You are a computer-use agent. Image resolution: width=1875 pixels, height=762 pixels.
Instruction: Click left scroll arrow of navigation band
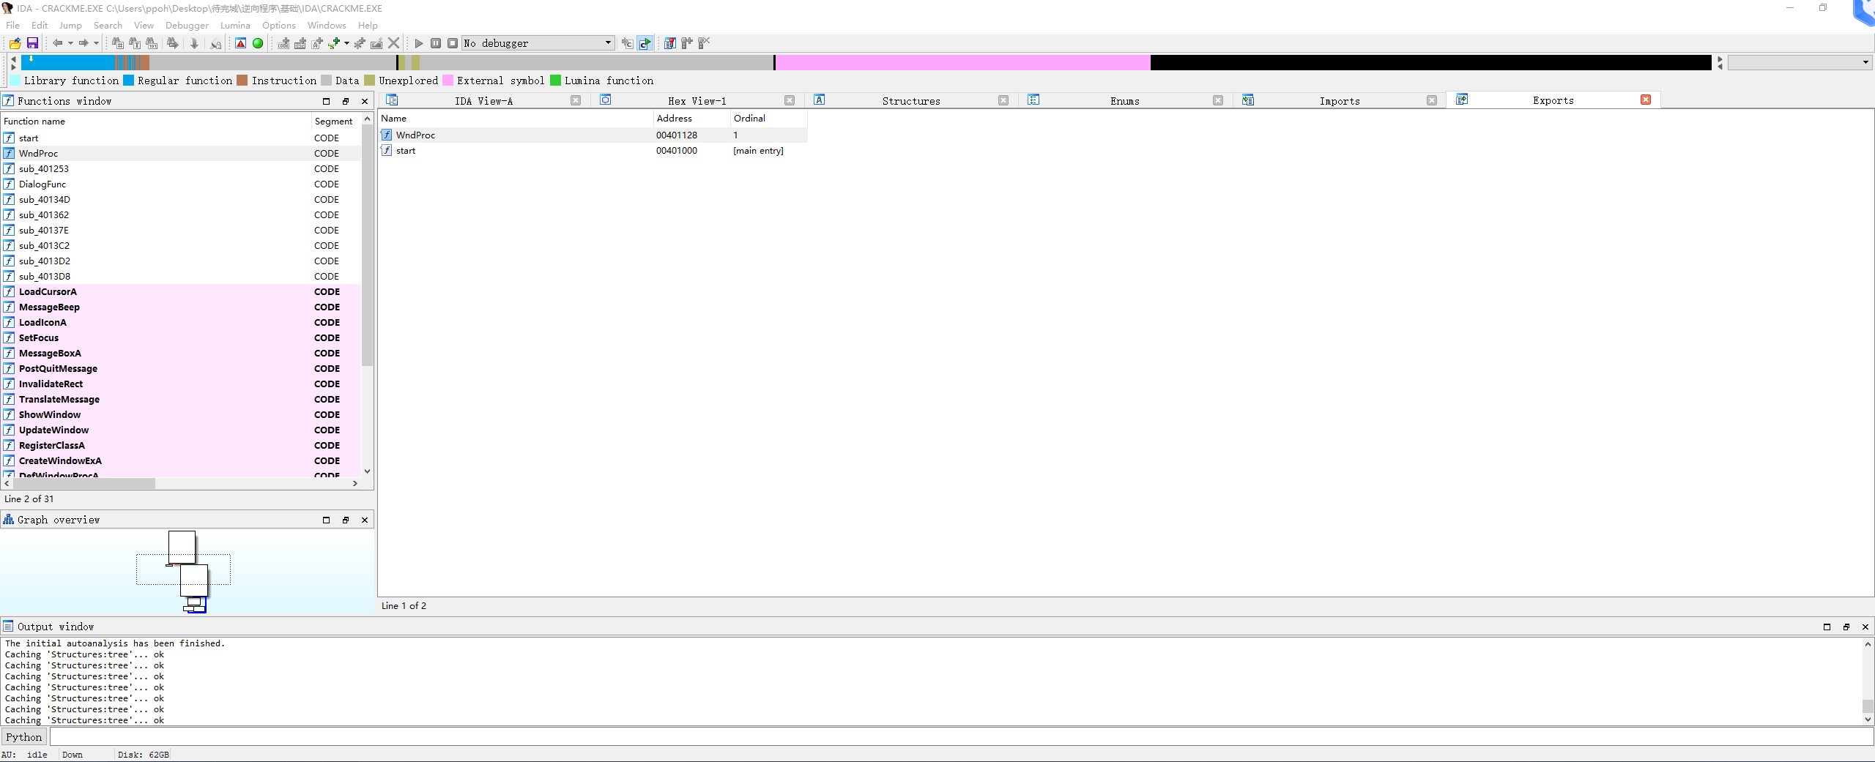(x=13, y=59)
